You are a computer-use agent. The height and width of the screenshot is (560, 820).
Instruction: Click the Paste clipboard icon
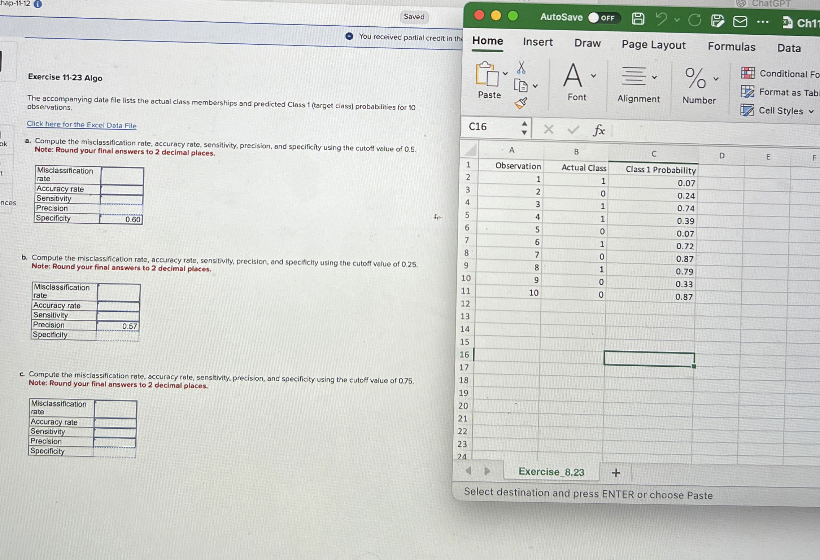pyautogui.click(x=487, y=74)
